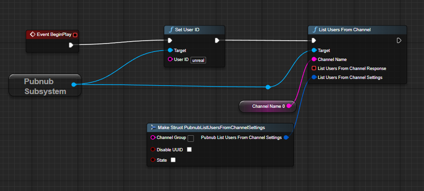Click the Event BeginPlay red delegate pin
The width and height of the screenshot is (424, 191).
click(x=75, y=35)
